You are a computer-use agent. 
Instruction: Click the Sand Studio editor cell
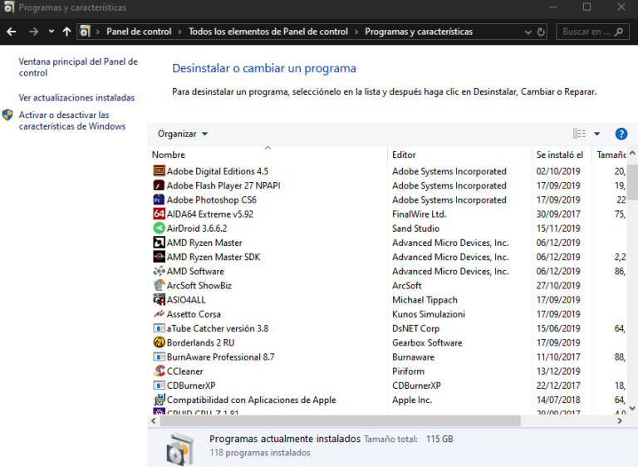416,228
